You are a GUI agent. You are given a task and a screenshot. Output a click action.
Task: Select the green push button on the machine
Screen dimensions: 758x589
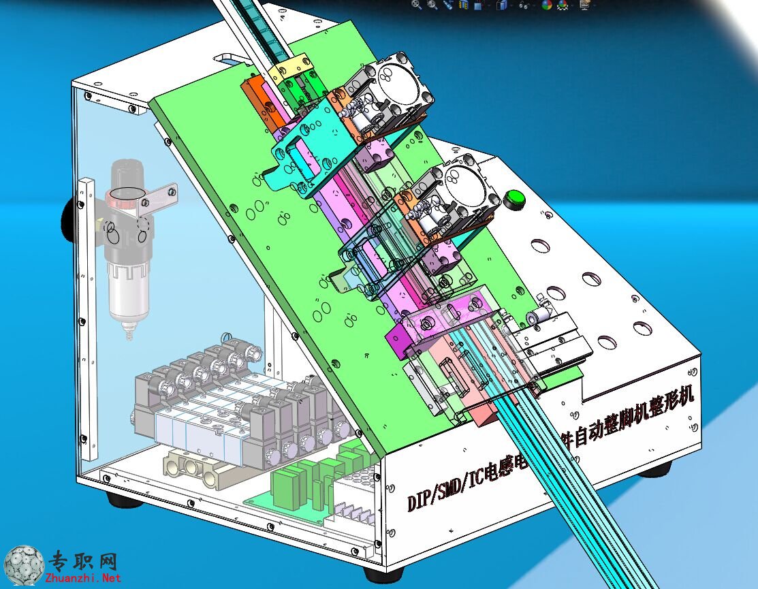[x=514, y=199]
